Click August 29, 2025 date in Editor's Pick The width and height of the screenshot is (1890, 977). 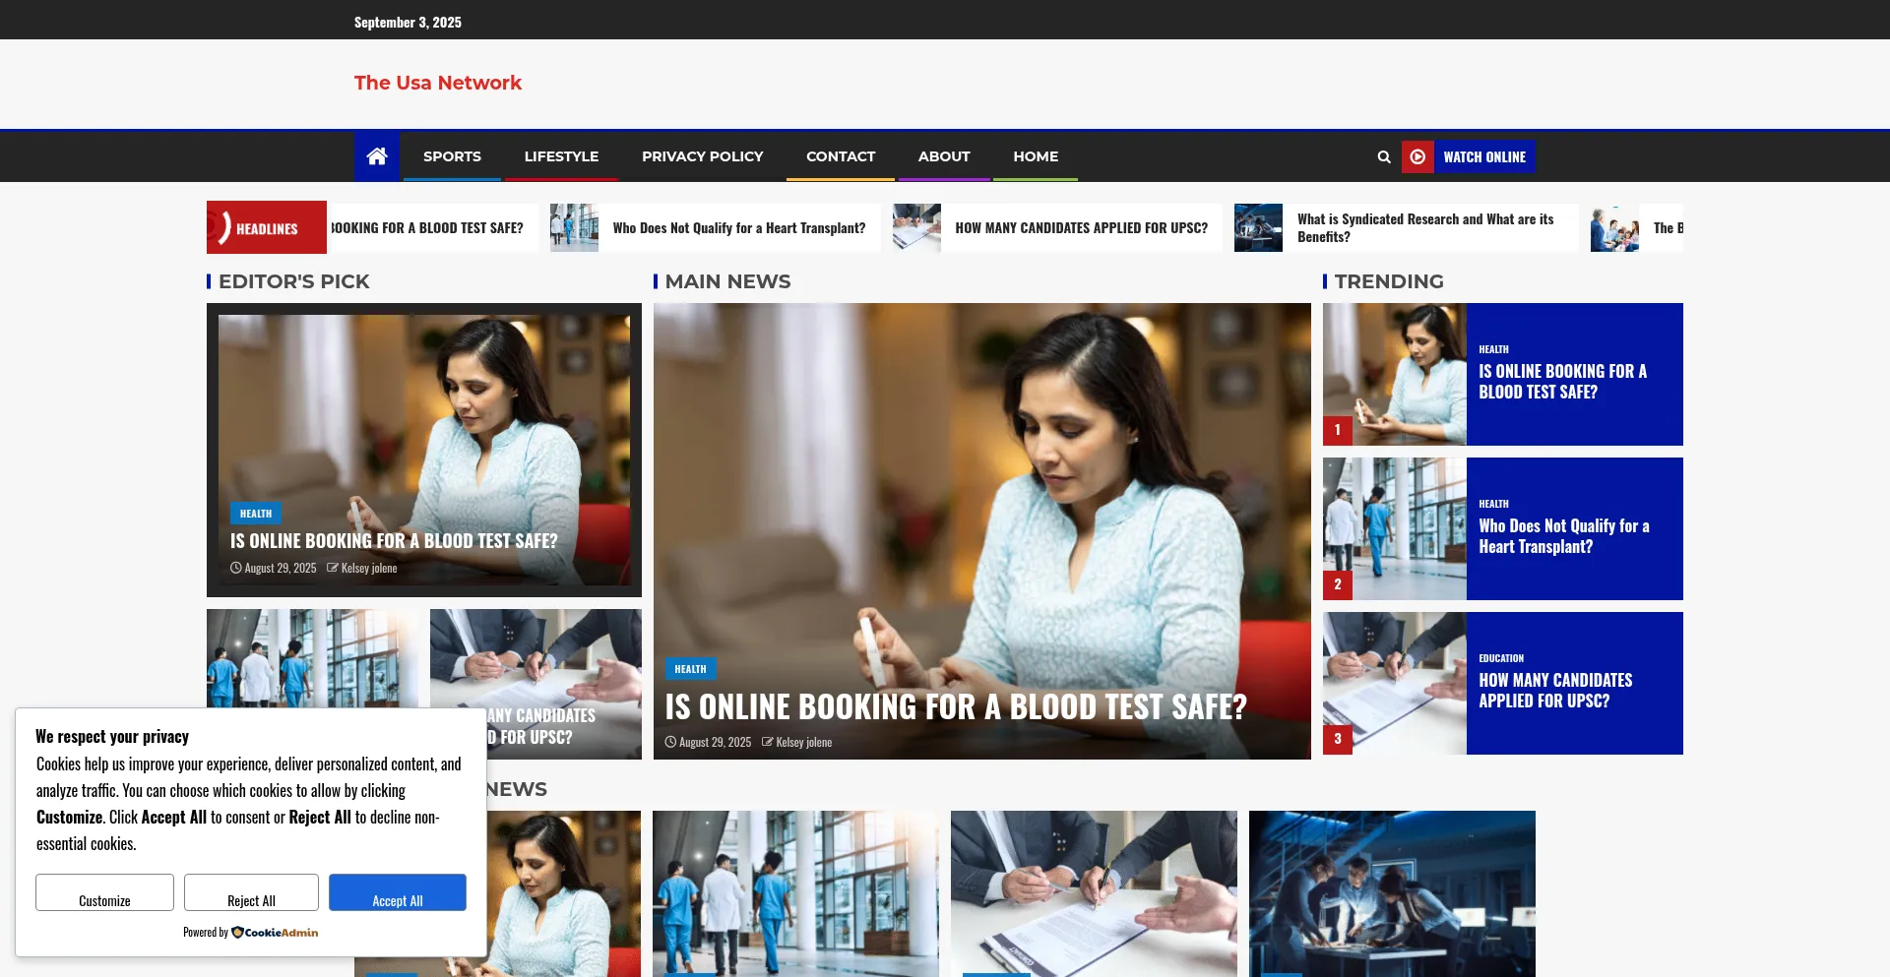(x=281, y=568)
